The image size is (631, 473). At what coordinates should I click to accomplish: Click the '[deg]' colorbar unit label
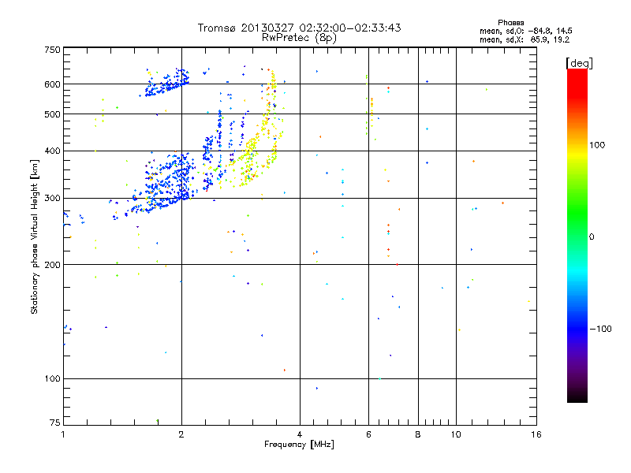tap(579, 63)
